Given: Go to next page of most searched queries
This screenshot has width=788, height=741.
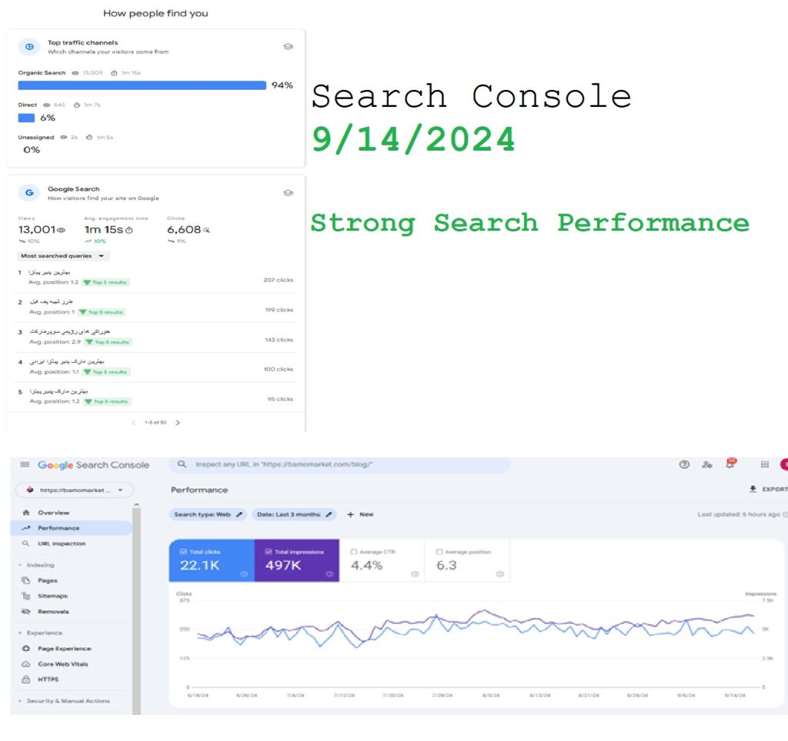Looking at the screenshot, I should click(178, 423).
